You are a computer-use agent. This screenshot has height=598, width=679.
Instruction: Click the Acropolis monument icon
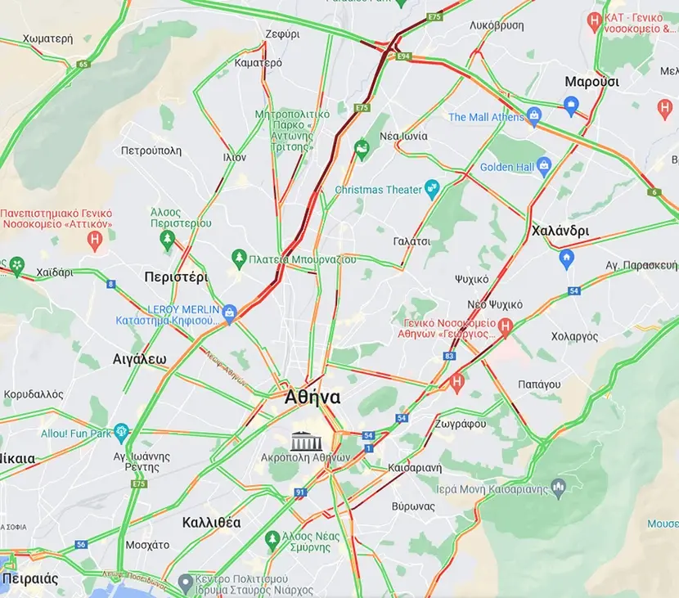click(x=307, y=441)
